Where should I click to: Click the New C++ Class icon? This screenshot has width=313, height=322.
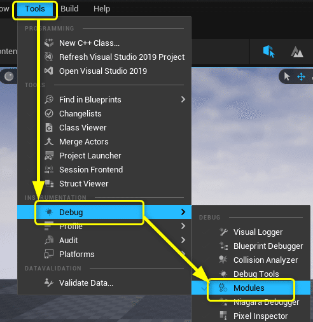[x=49, y=43]
